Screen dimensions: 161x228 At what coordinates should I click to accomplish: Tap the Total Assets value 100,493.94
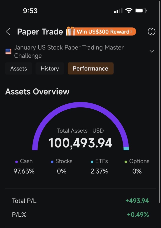coord(80,143)
